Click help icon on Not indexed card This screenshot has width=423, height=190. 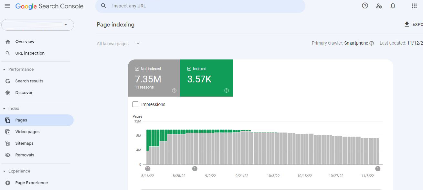point(174,90)
